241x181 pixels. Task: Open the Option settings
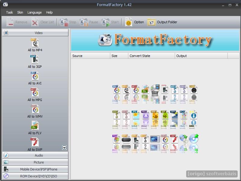click(134, 22)
